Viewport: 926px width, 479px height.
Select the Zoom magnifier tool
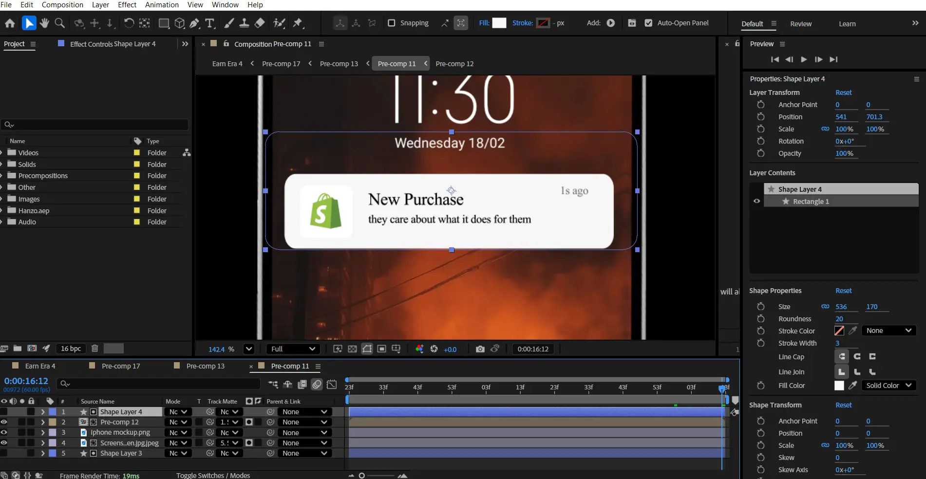(60, 23)
